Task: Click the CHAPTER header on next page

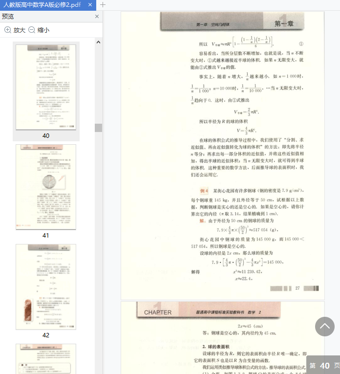Action: click(x=158, y=312)
